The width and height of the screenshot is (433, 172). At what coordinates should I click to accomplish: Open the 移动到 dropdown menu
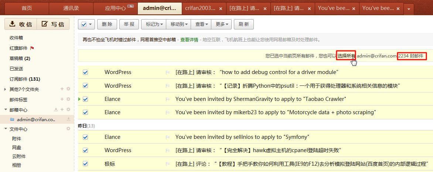click(x=179, y=24)
